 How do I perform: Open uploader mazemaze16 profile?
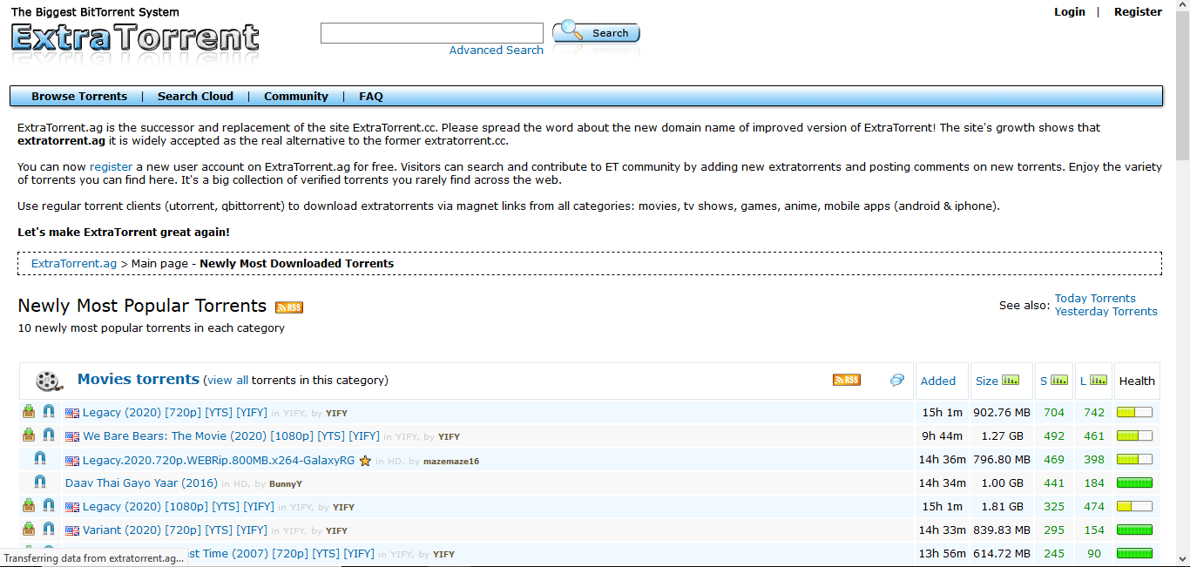(451, 461)
